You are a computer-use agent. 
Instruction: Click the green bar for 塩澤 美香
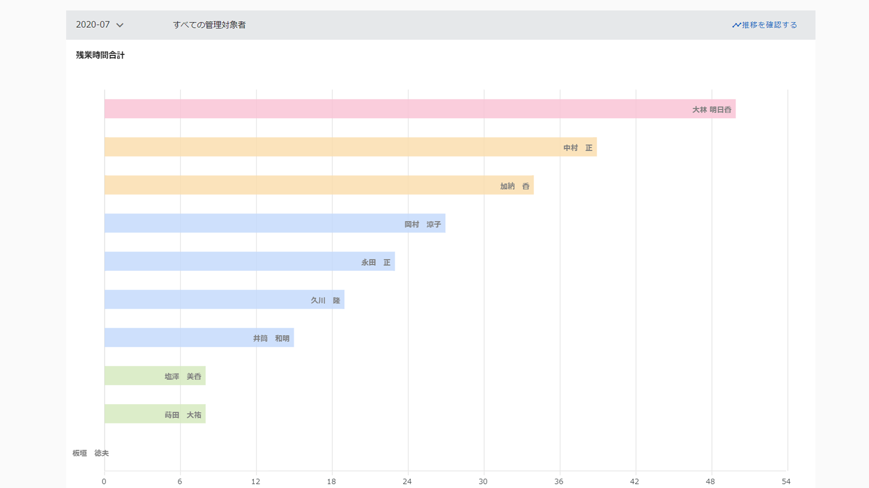tap(155, 376)
